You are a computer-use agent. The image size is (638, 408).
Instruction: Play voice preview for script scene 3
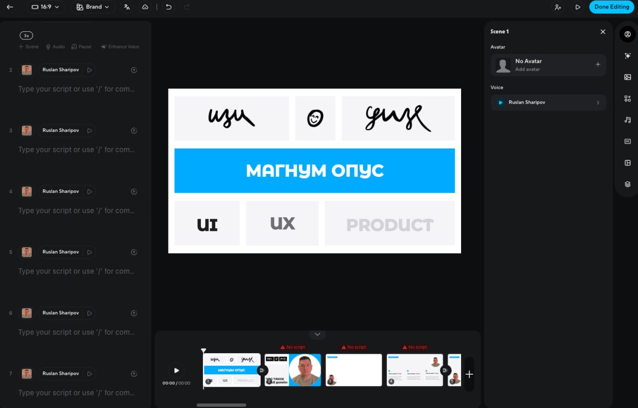(90, 131)
